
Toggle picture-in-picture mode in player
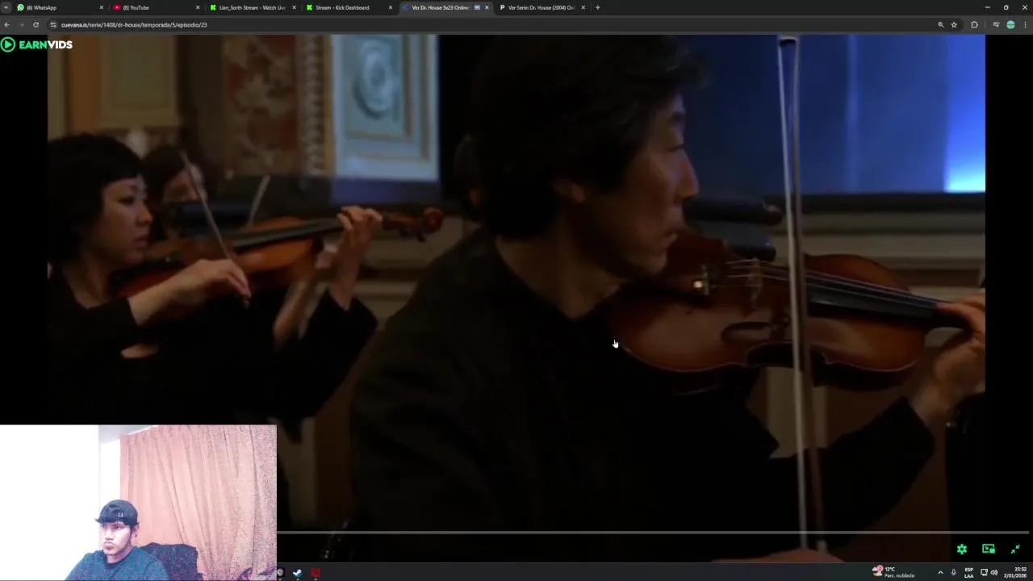[x=989, y=549]
